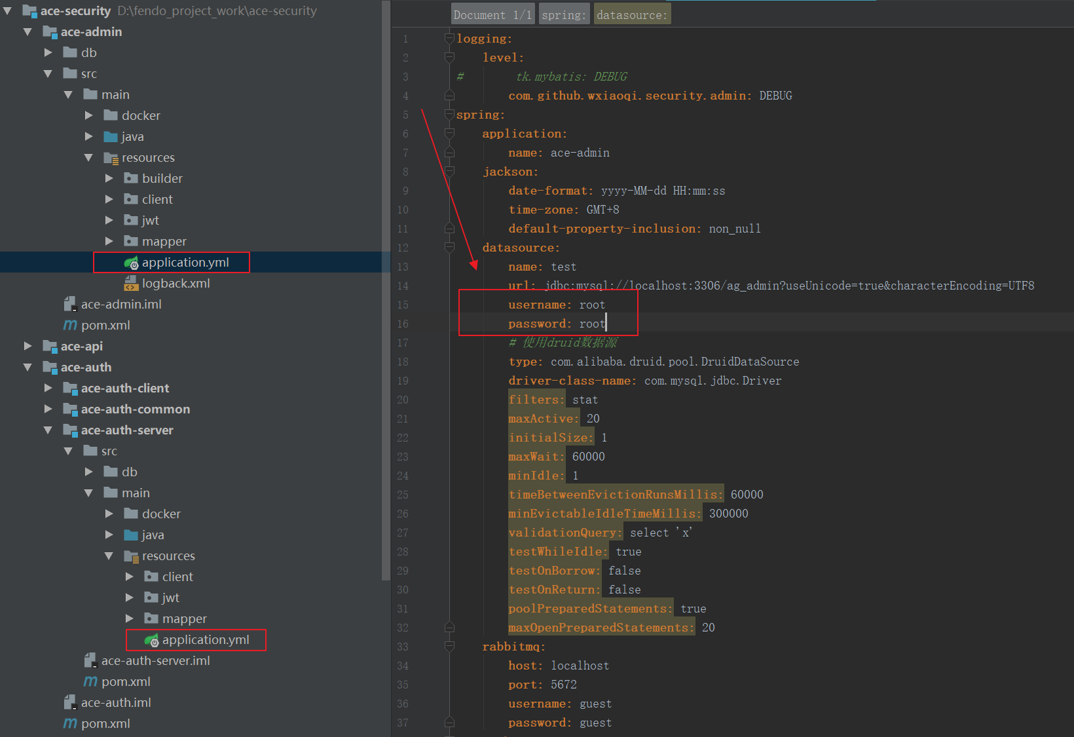
Task: Expand the ace-auth-client module arrow
Action: 48,388
